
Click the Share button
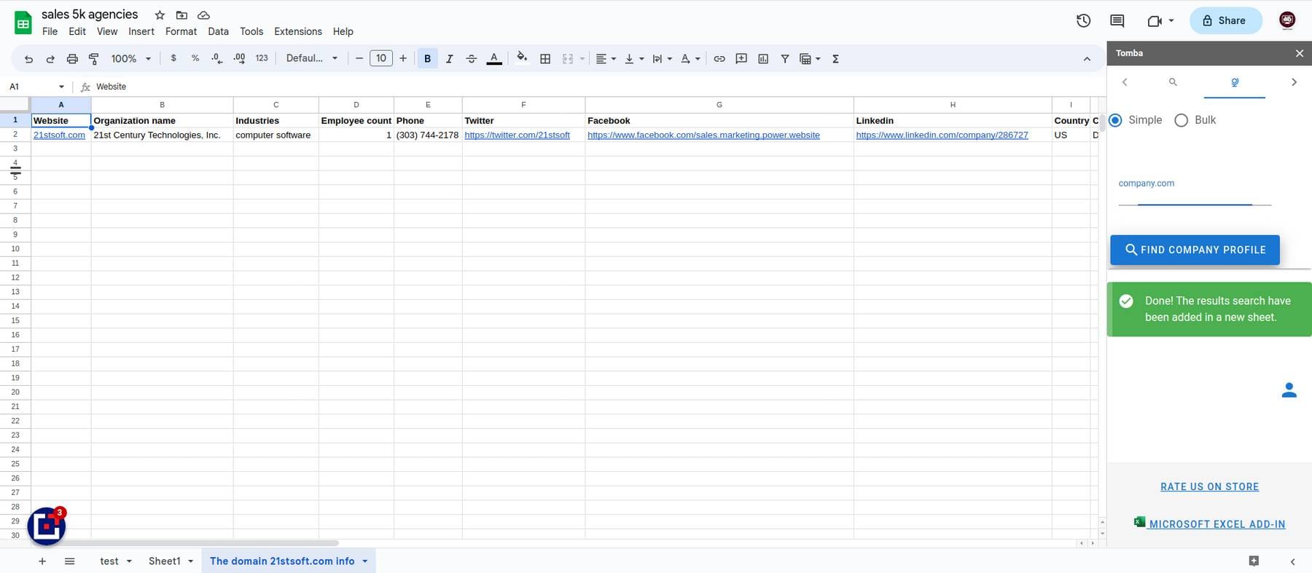point(1225,20)
